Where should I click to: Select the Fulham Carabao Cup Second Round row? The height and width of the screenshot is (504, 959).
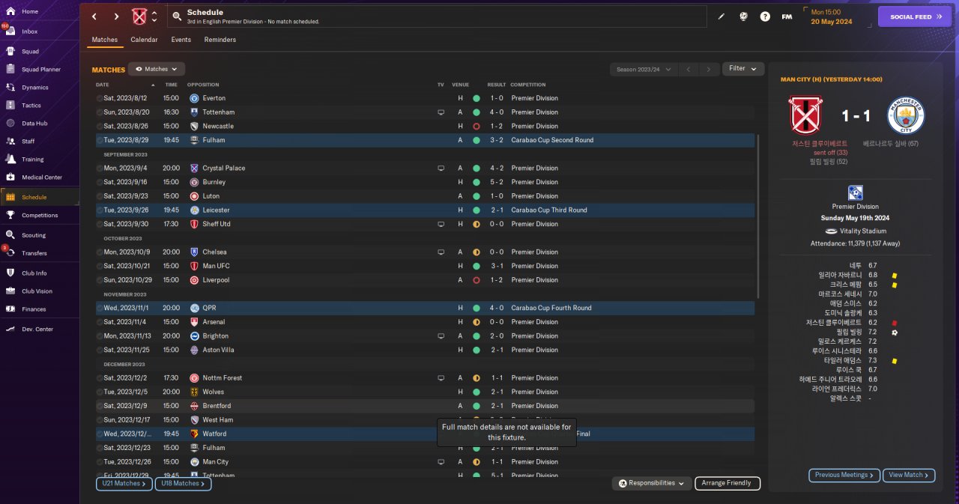[x=424, y=140]
